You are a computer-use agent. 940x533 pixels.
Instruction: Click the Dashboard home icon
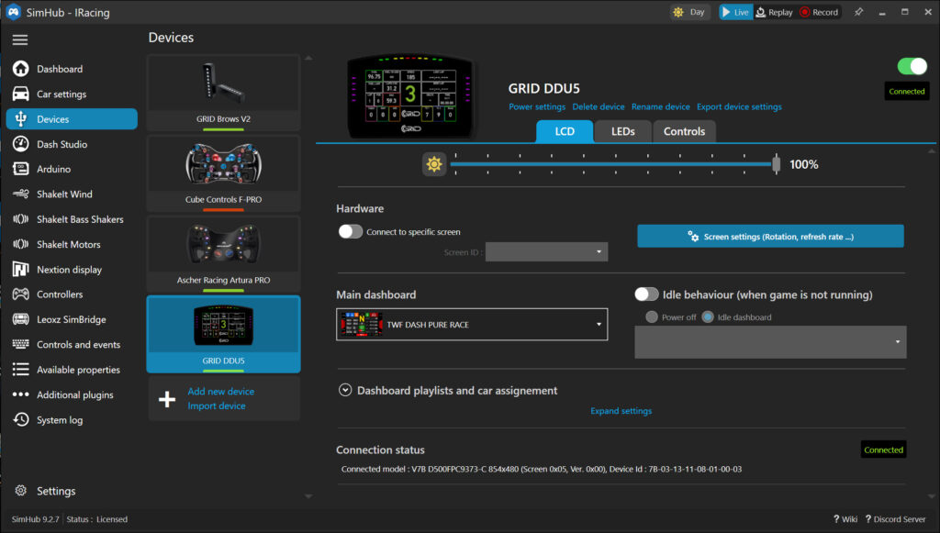point(21,69)
